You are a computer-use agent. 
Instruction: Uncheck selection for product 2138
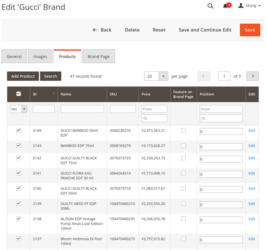(x=19, y=219)
